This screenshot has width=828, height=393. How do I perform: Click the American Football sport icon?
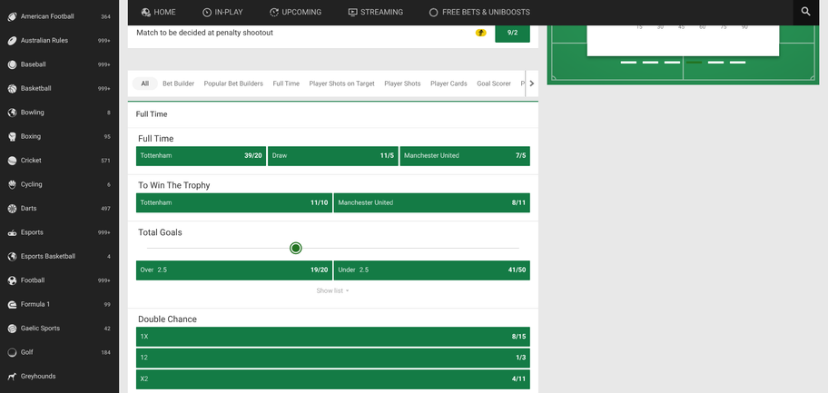12,16
